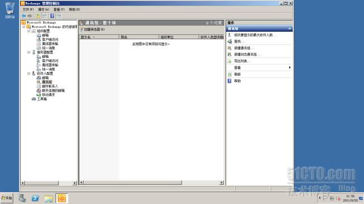Click the system tray clock

click(351, 198)
